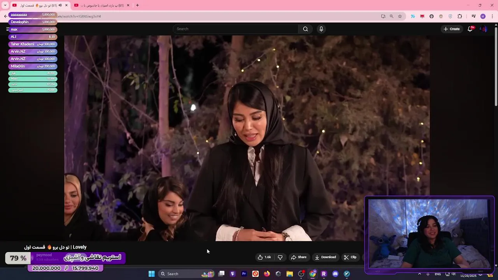Click into YouTube Search field
The image size is (498, 280).
236,29
